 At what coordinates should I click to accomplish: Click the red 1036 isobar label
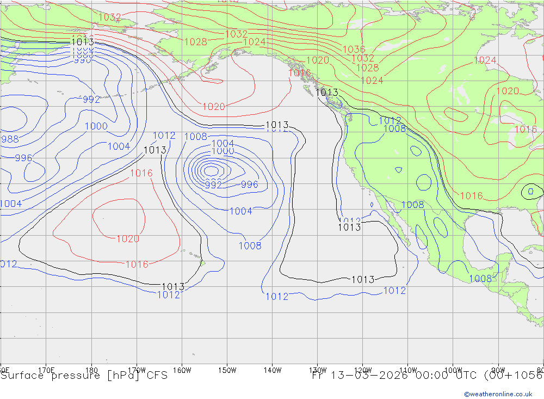pyautogui.click(x=354, y=50)
